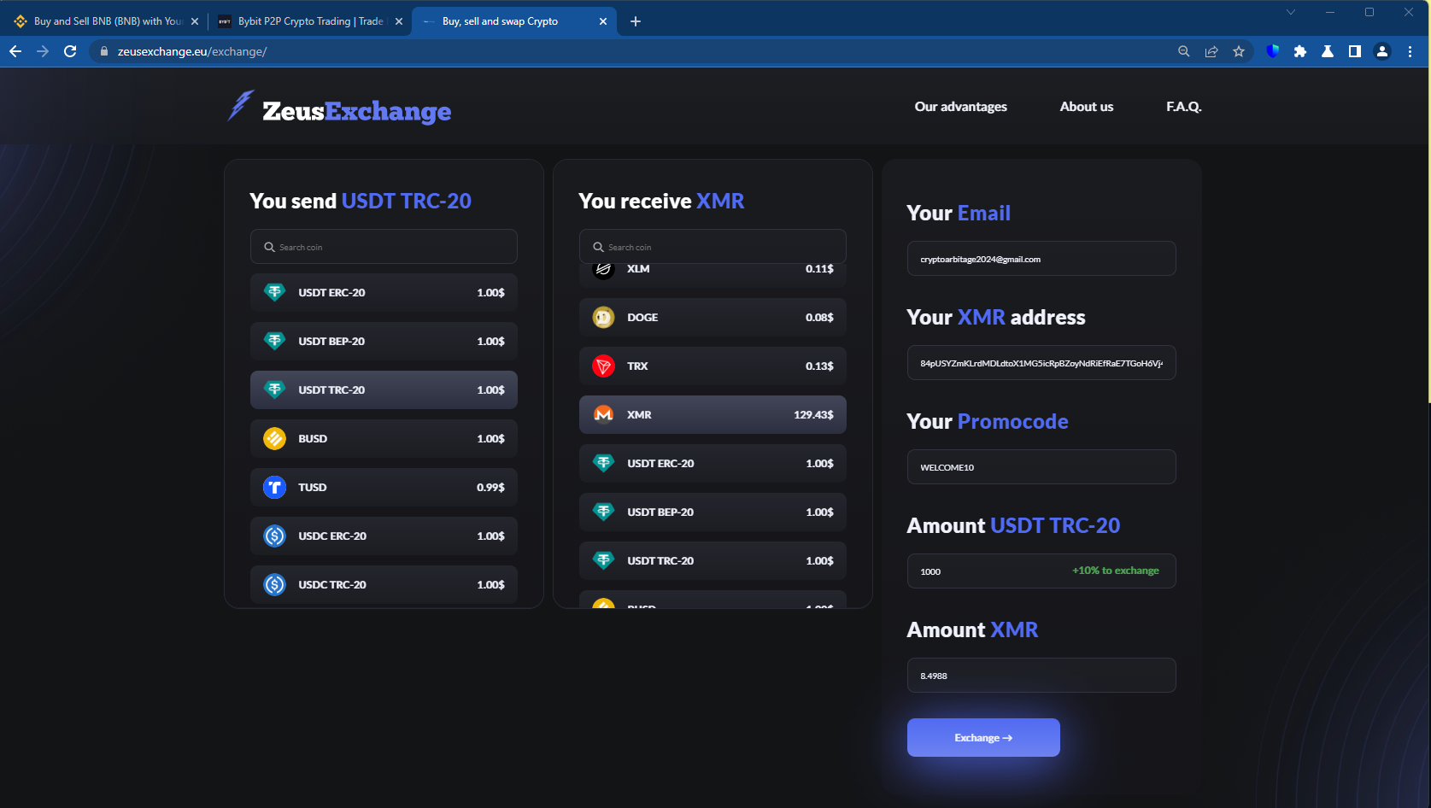Image resolution: width=1431 pixels, height=808 pixels.
Task: Click the search magnifier in the receive panel
Action: point(598,246)
